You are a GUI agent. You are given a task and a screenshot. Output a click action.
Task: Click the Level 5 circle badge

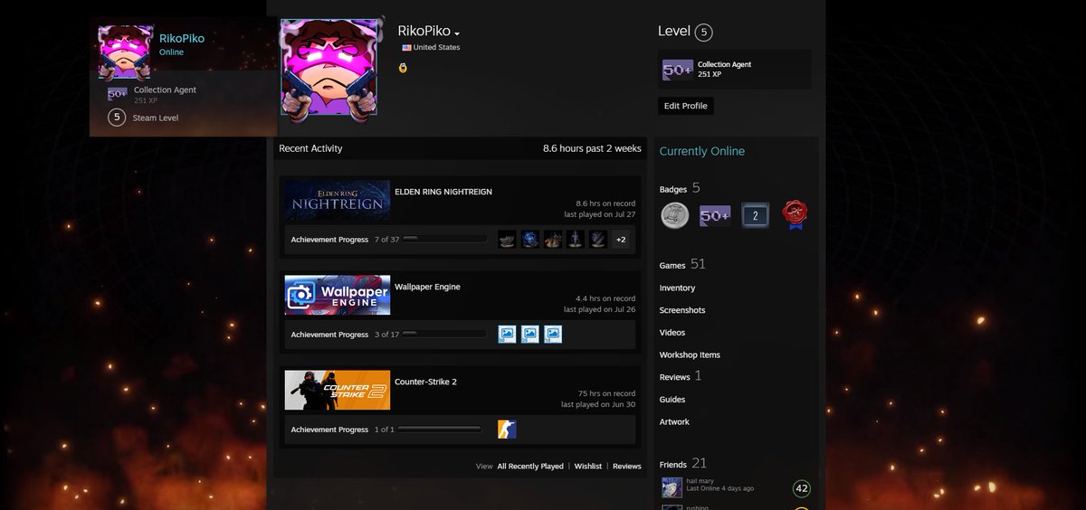click(x=704, y=33)
